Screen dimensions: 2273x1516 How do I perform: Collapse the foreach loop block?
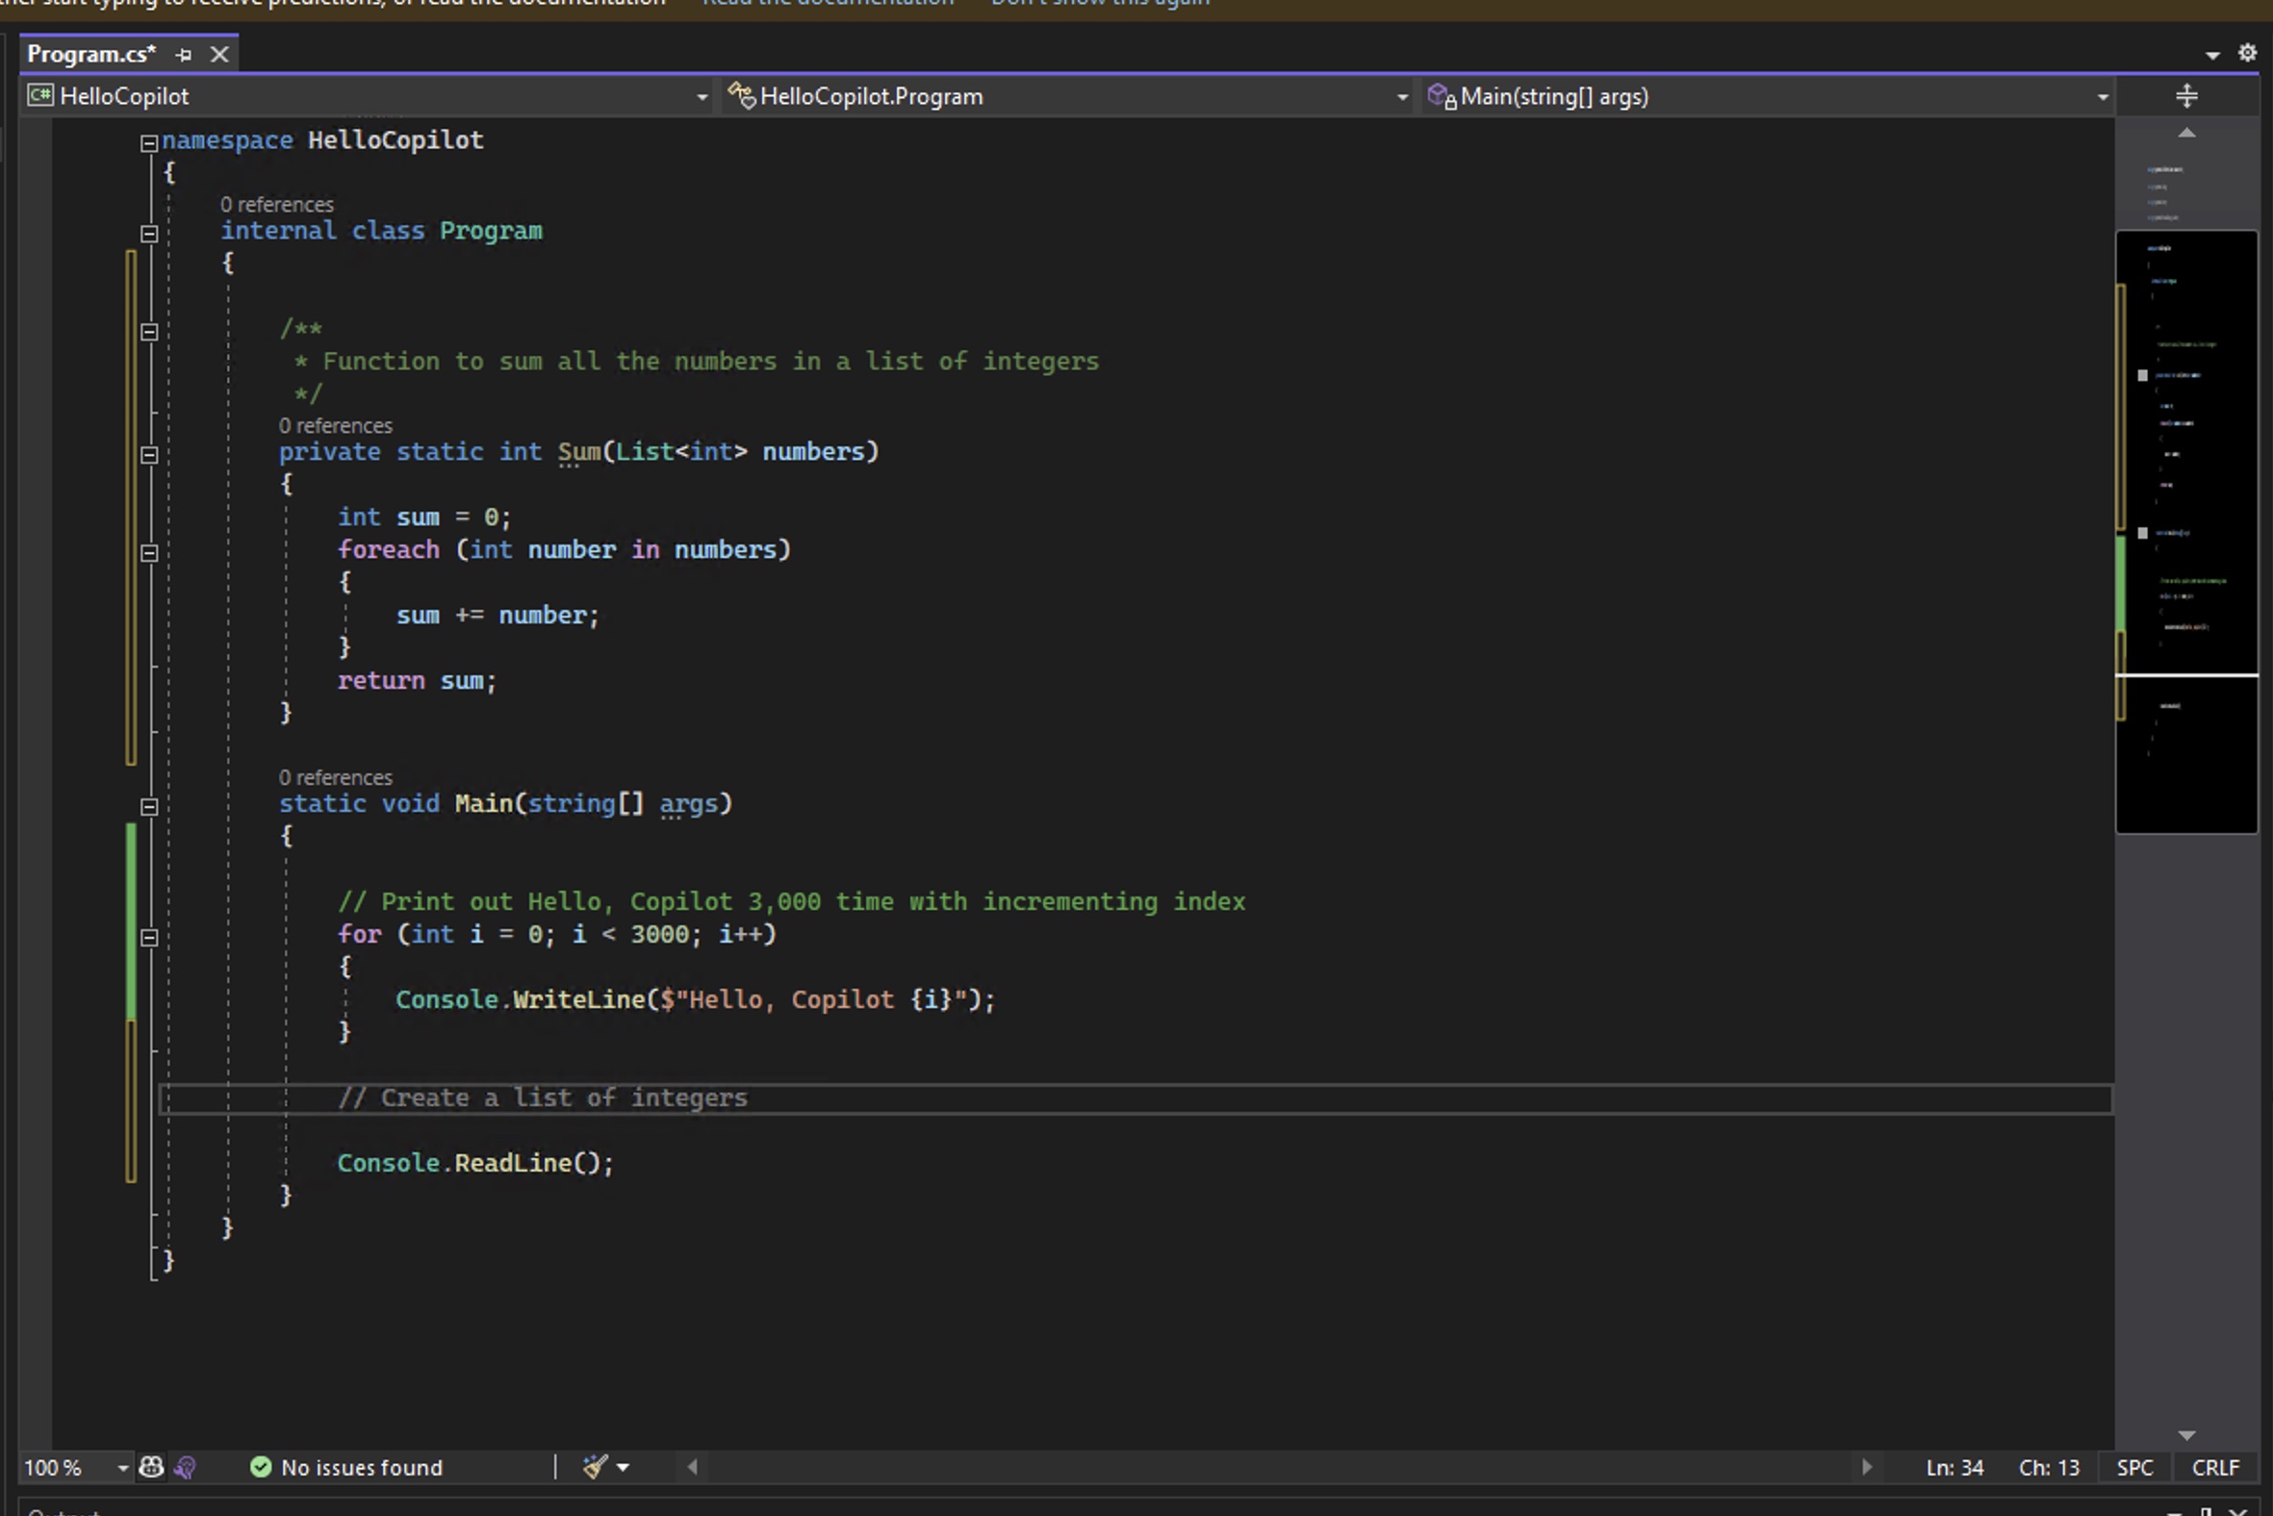pyautogui.click(x=149, y=553)
